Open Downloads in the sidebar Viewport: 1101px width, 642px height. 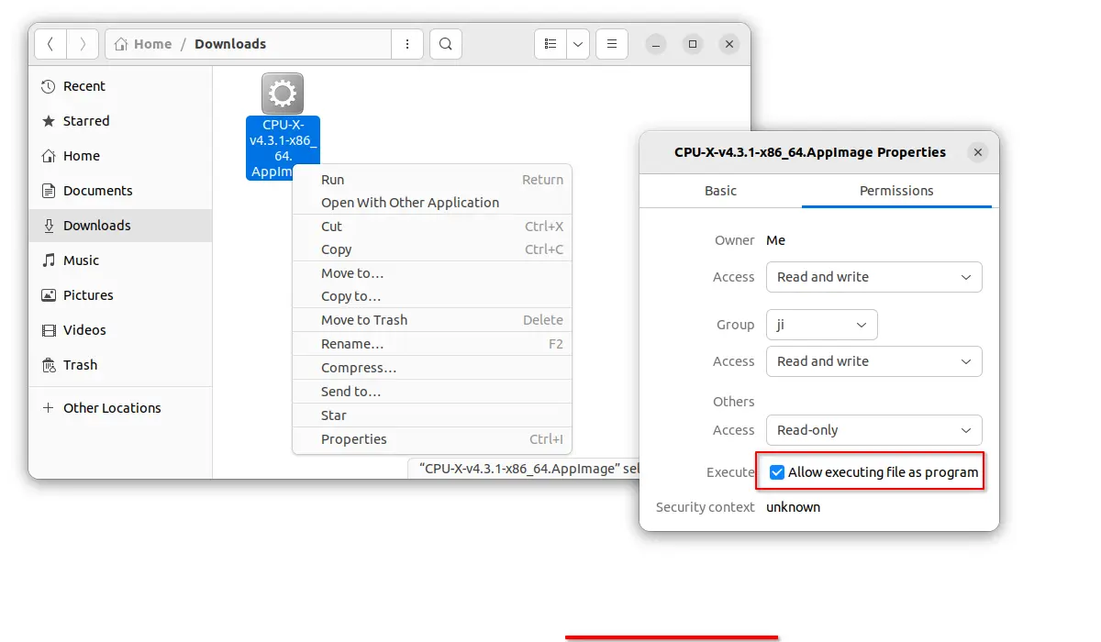(120, 226)
